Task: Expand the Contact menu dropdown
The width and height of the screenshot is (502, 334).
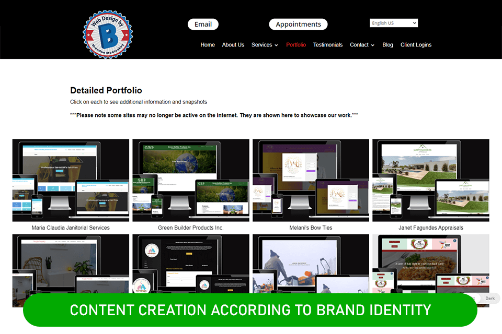Action: coord(362,45)
